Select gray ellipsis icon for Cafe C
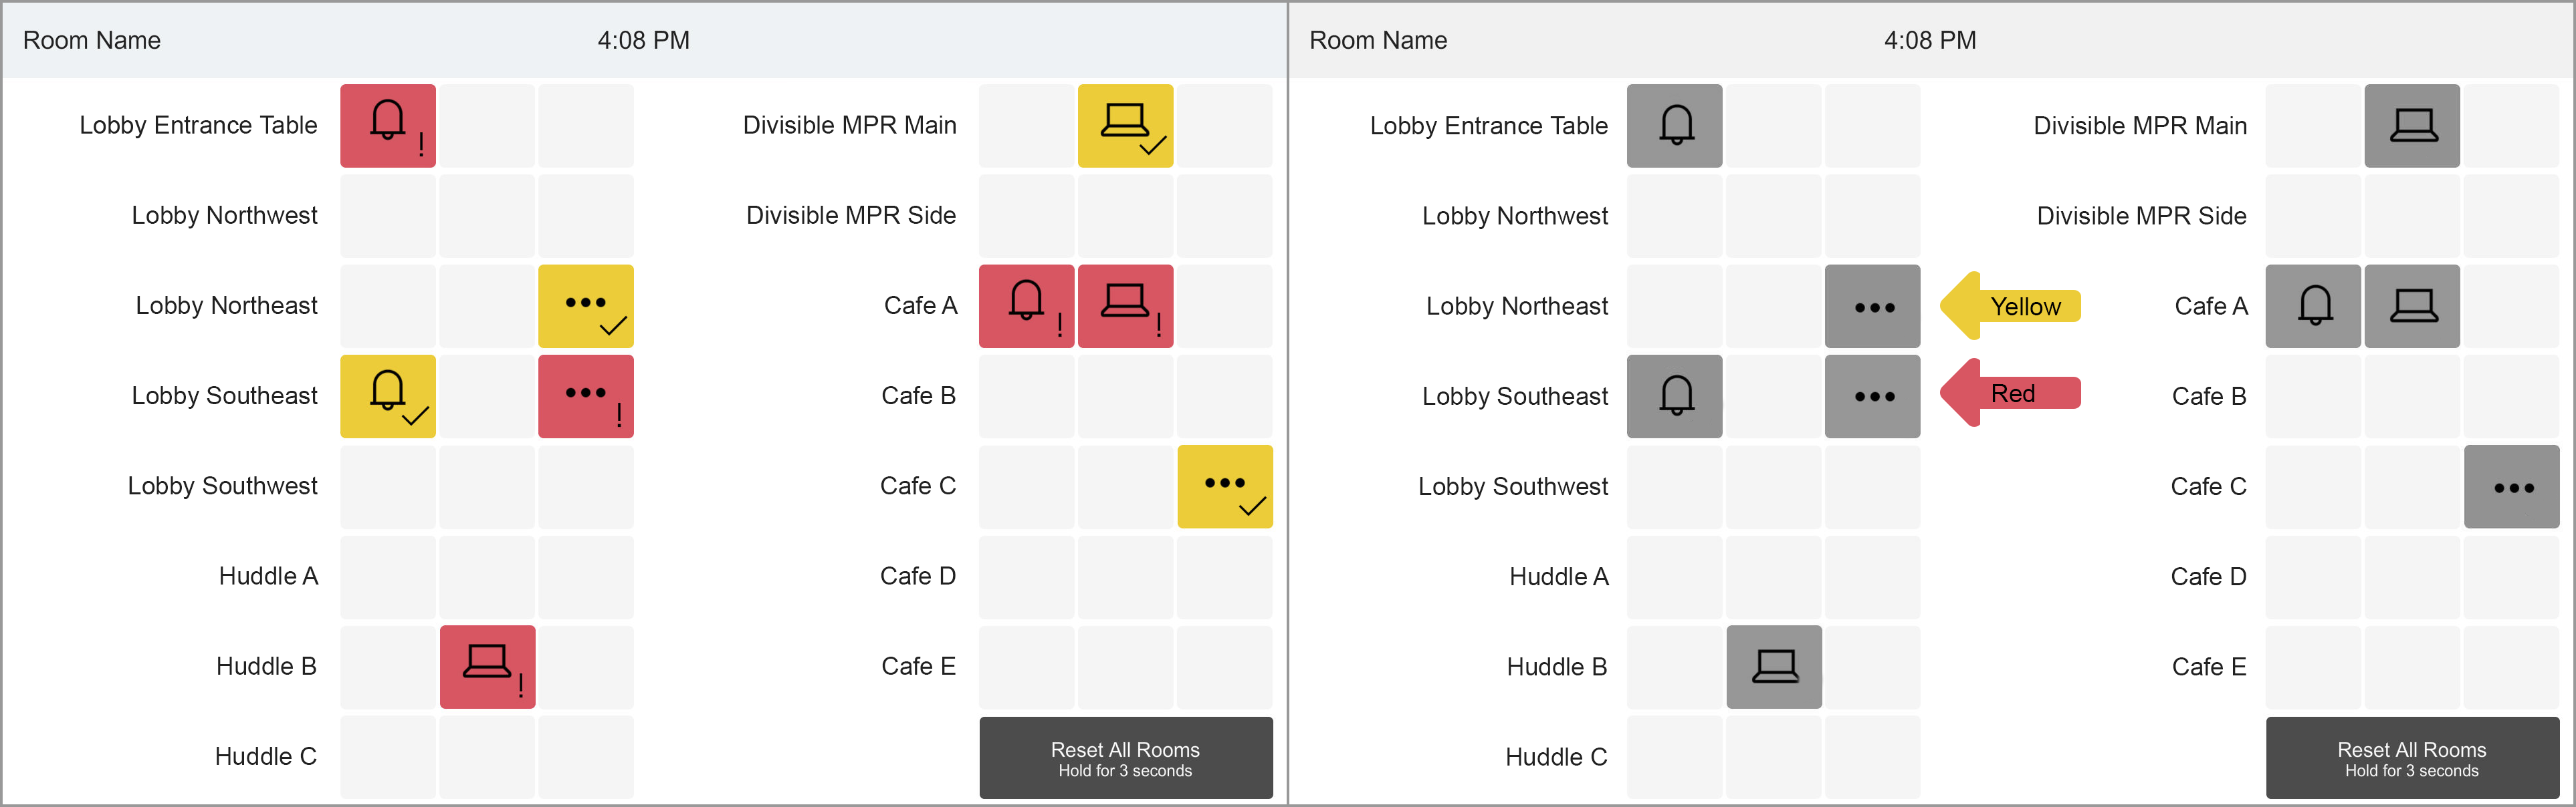Image resolution: width=2576 pixels, height=807 pixels. [x=2512, y=486]
